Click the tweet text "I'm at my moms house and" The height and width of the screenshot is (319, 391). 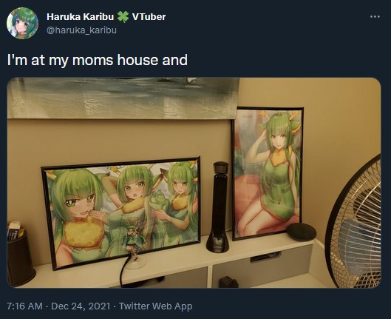tap(98, 60)
